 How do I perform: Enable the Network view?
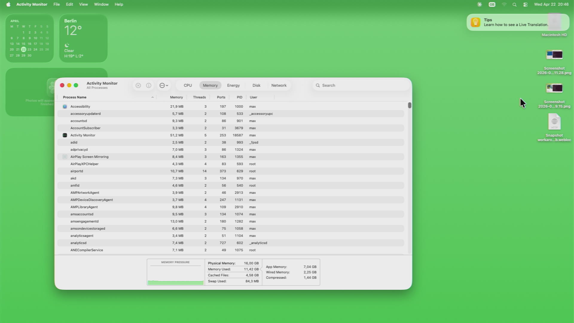279,85
